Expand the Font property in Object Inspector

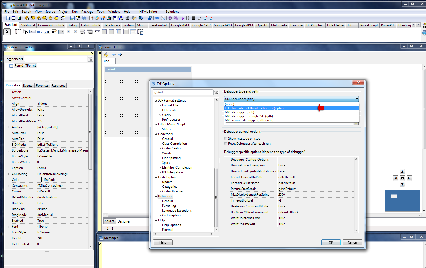pos(8,227)
